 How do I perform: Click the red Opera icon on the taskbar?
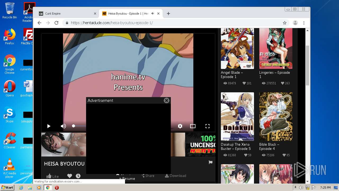57,188
